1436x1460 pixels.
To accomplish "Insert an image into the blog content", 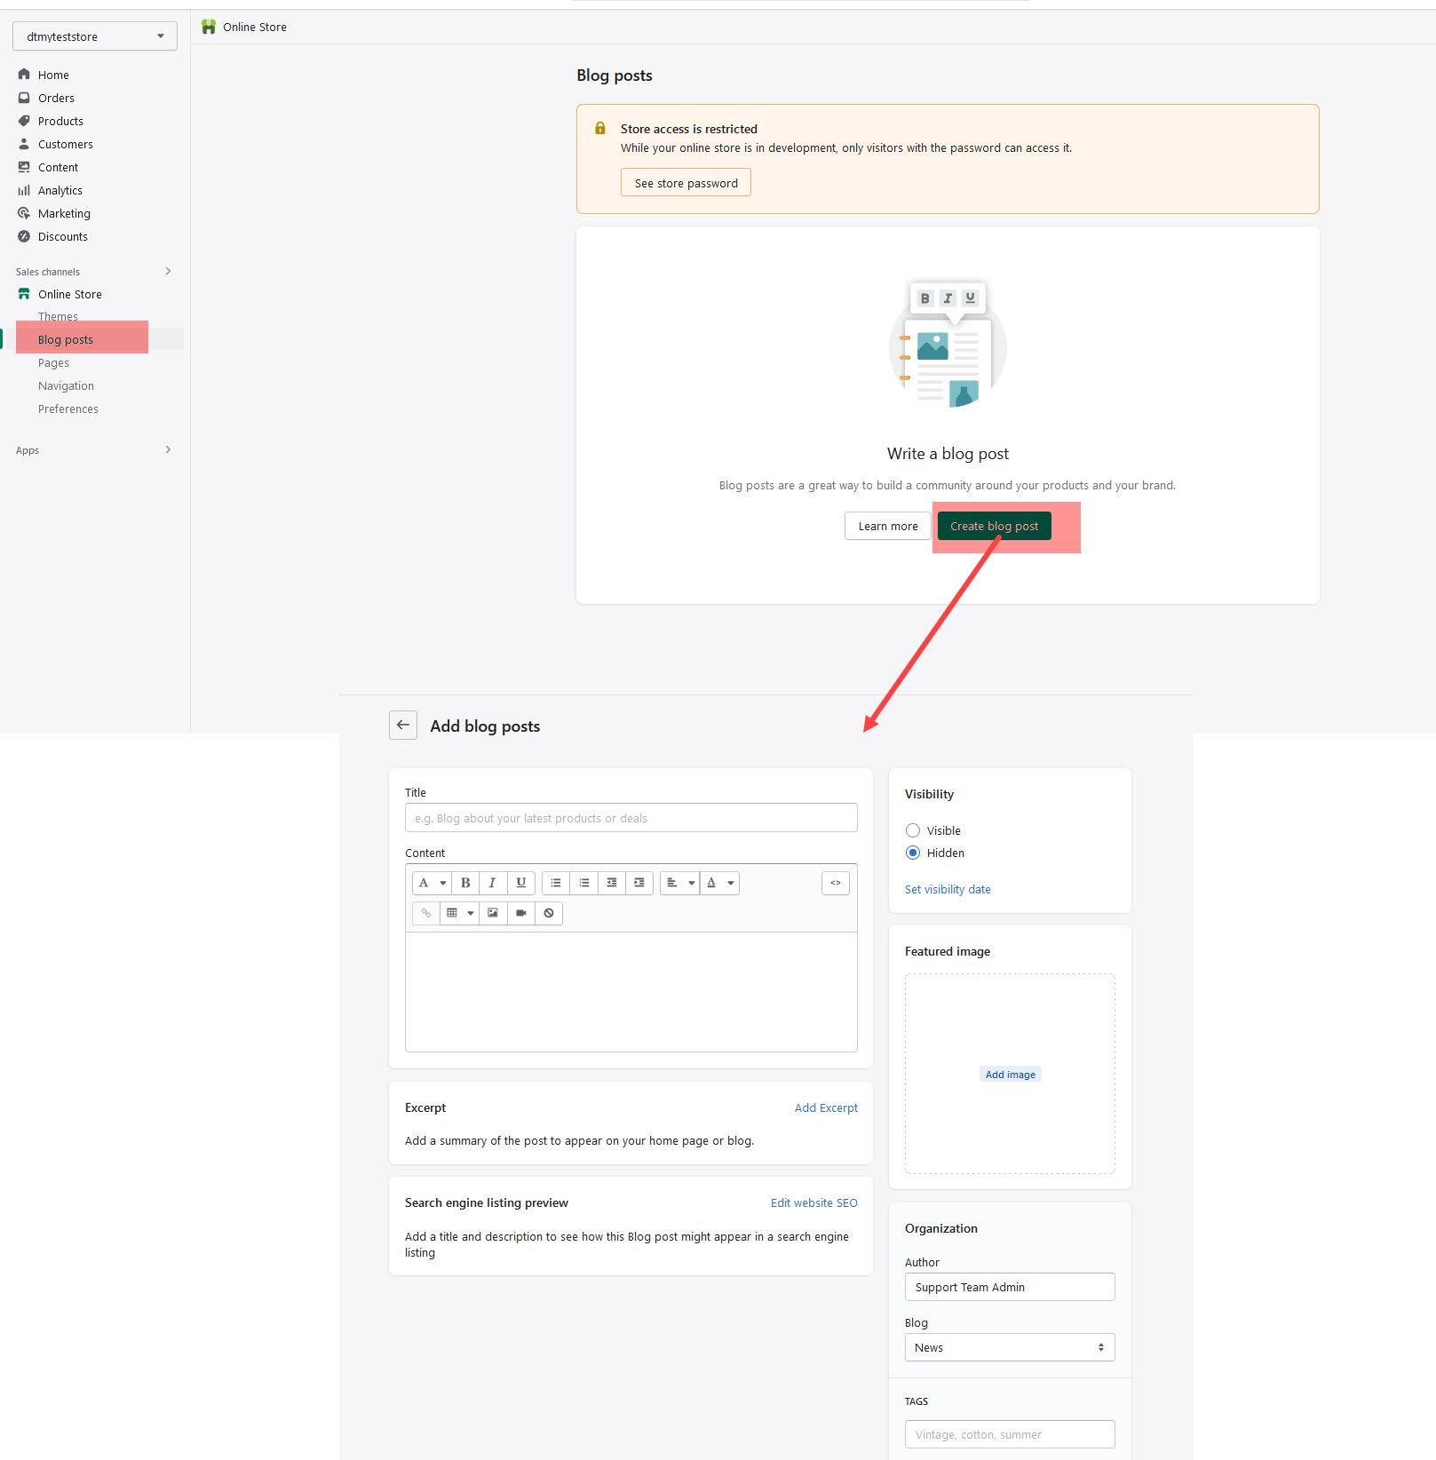I will (493, 913).
